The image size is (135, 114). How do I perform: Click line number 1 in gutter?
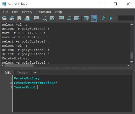(x=11, y=78)
